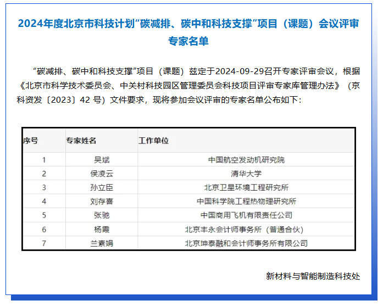Click the document title starting 《北京市科学技术委员会
383x306 pixels.
point(179,86)
